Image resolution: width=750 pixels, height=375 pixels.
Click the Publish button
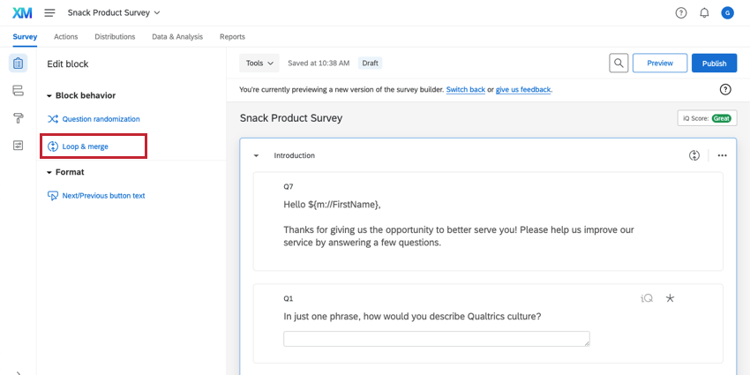coord(714,64)
